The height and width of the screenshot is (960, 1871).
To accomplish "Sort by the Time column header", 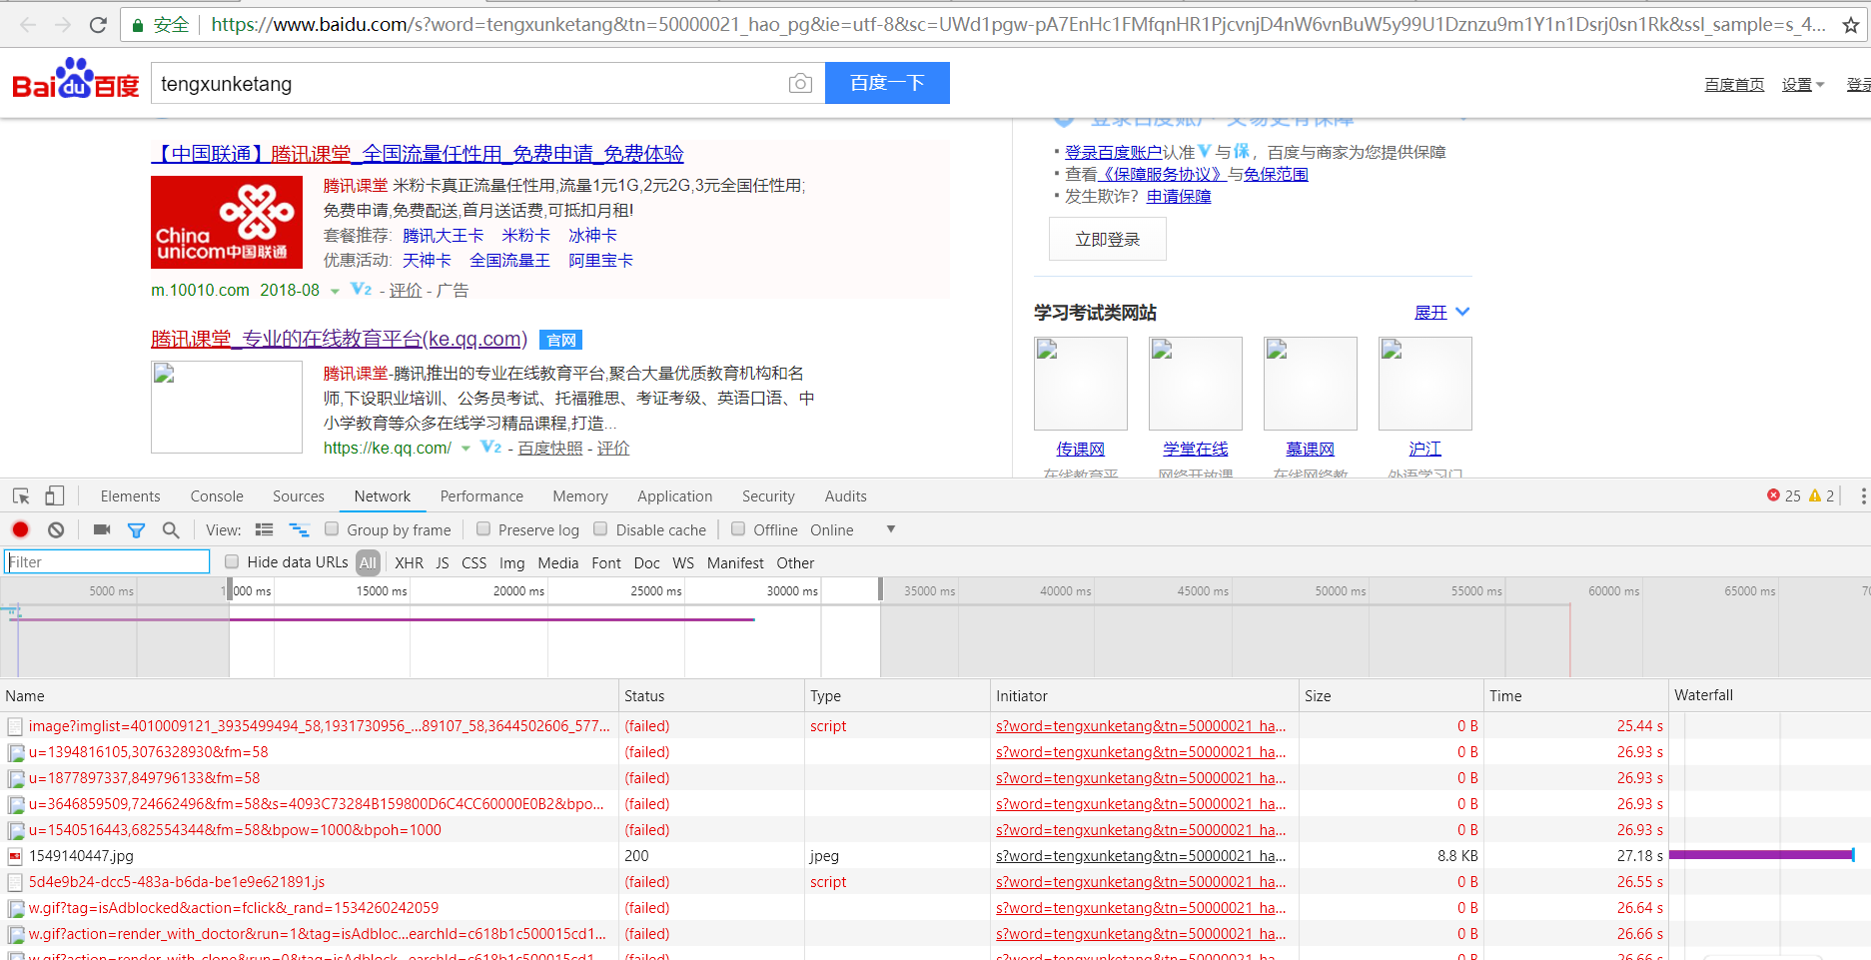I will (x=1575, y=696).
